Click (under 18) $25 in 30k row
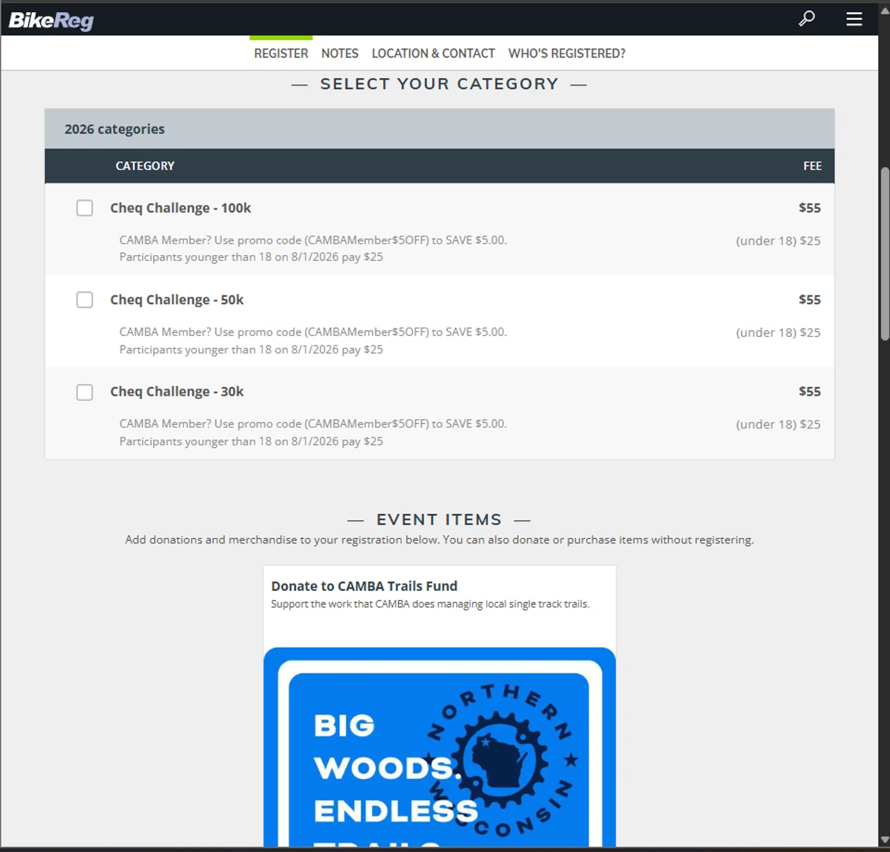 click(778, 425)
